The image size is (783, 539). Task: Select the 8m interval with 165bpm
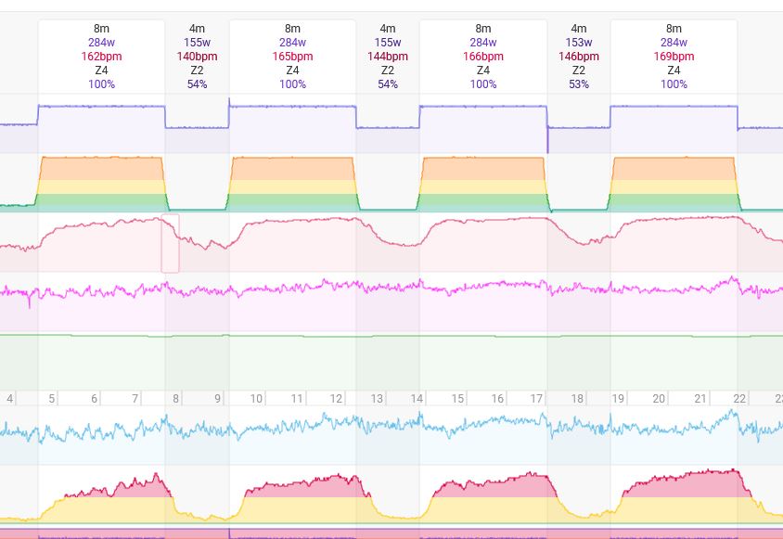tap(292, 56)
